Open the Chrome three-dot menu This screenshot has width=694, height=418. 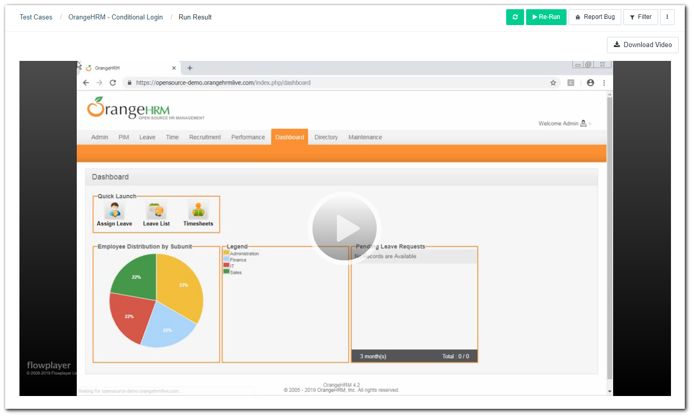[604, 82]
